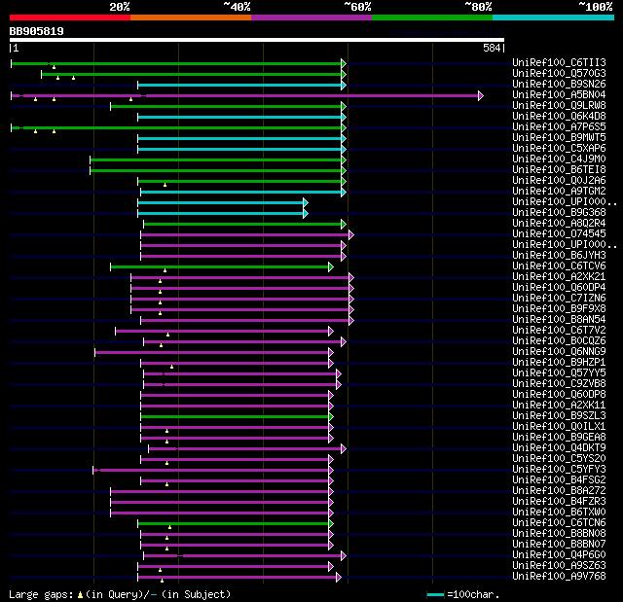Screen dimensions: 623x602
Task: Click the cyan 100char scale bar legend
Action: [435, 594]
